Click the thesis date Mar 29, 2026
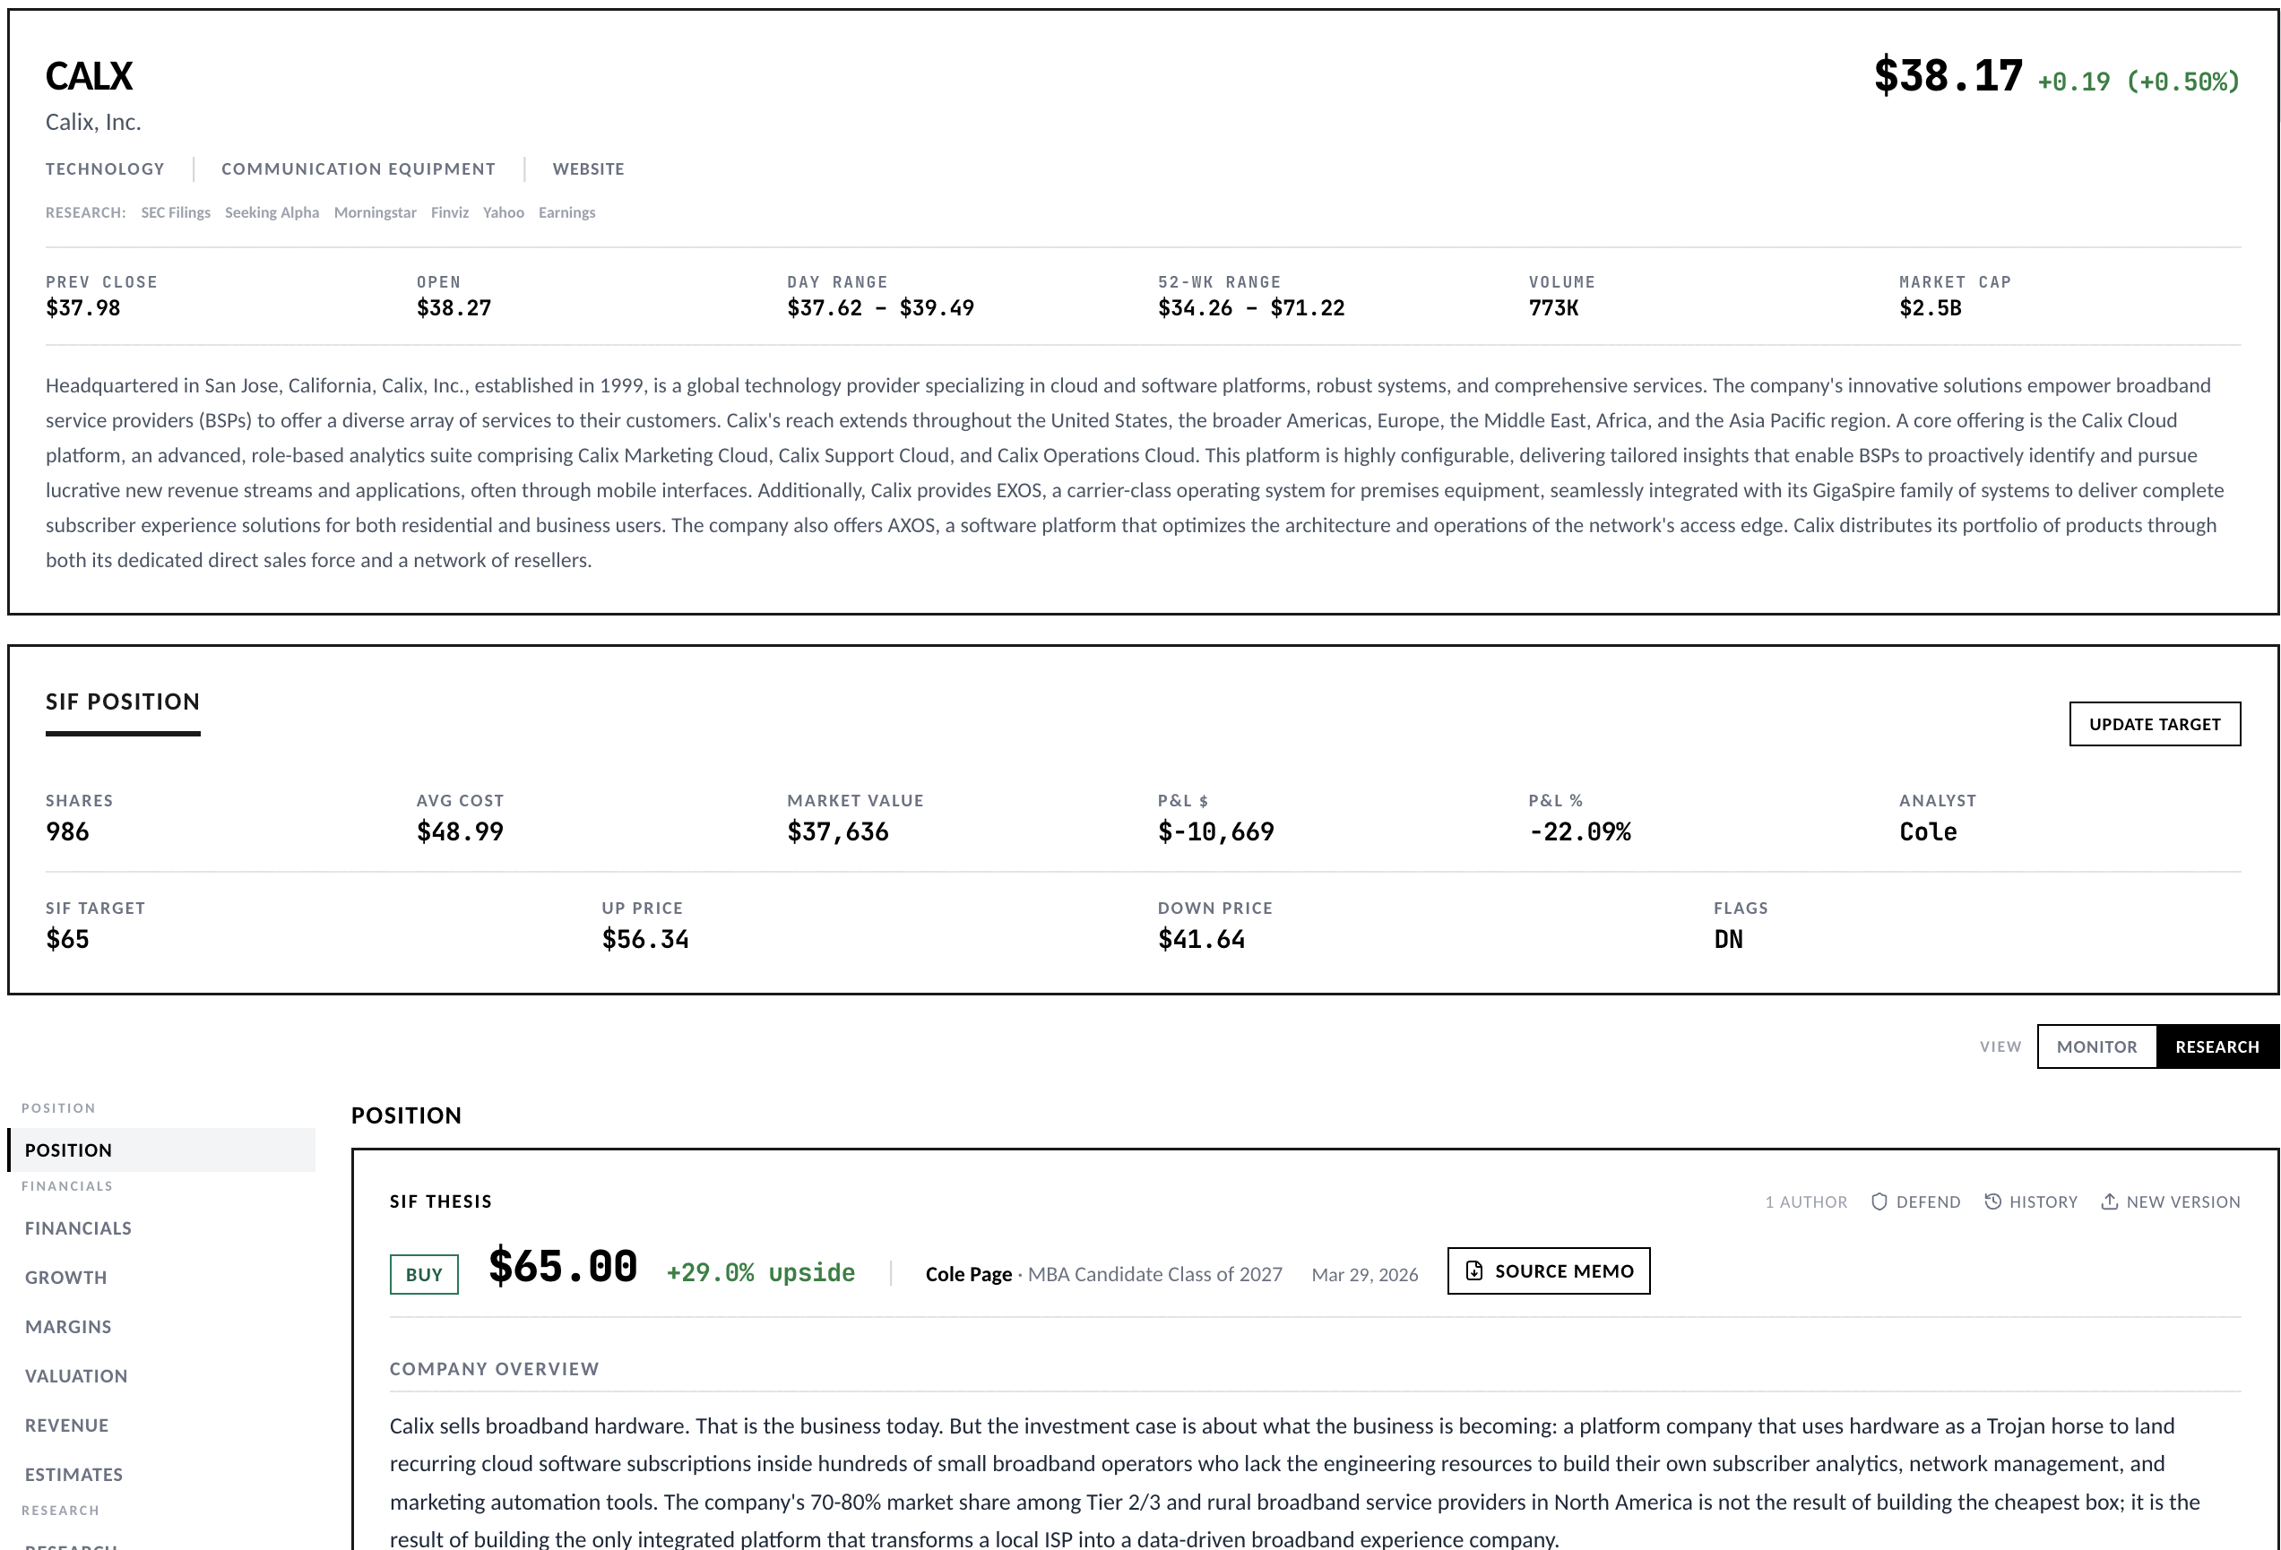The width and height of the screenshot is (2281, 1550). click(x=1365, y=1274)
